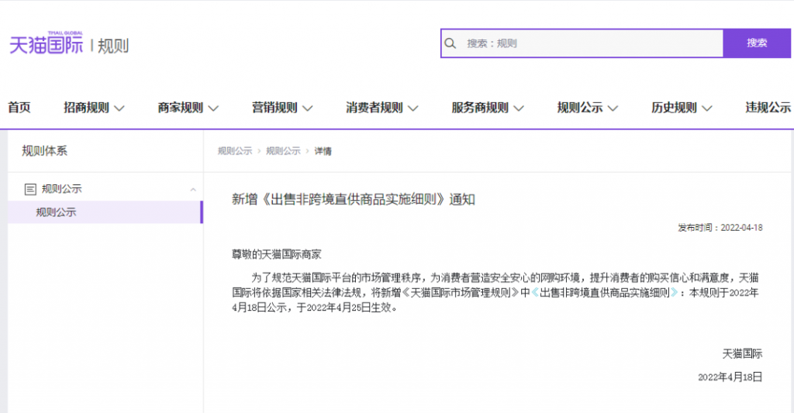The height and width of the screenshot is (413, 794).
Task: Open the 违规公示 navigation item
Action: [x=768, y=108]
